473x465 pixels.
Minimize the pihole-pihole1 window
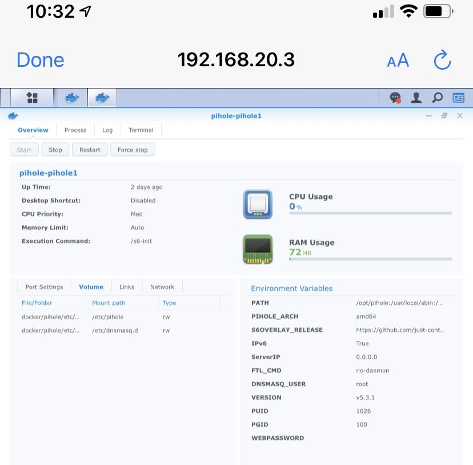429,116
